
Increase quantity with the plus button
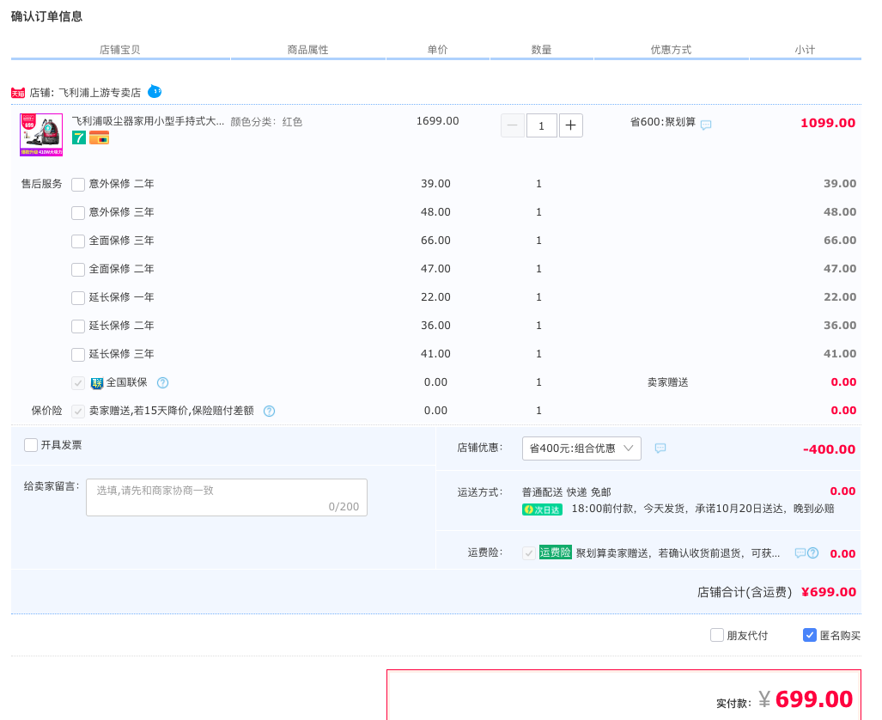pyautogui.click(x=570, y=125)
